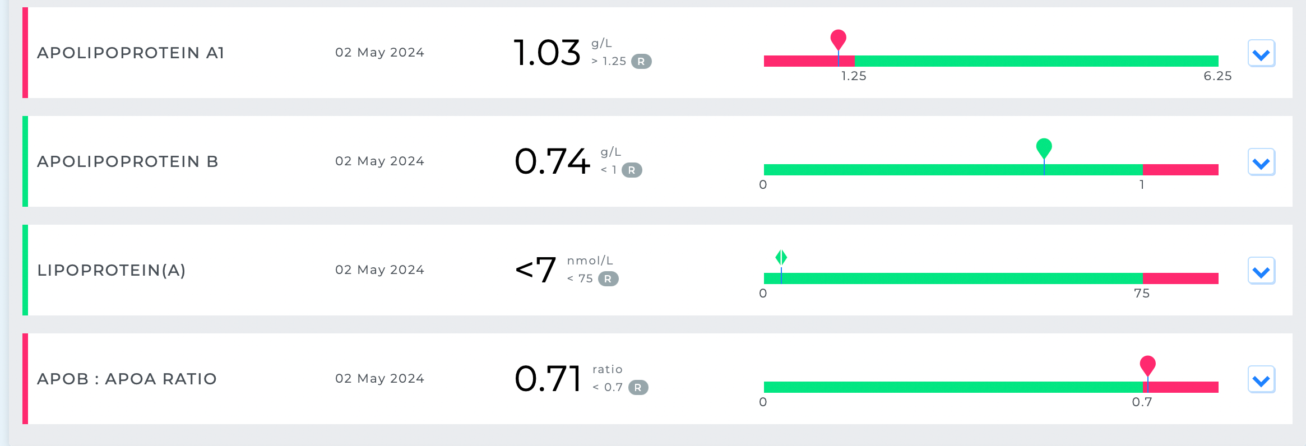Expand the Apolipoprotein B result row

(x=1261, y=162)
